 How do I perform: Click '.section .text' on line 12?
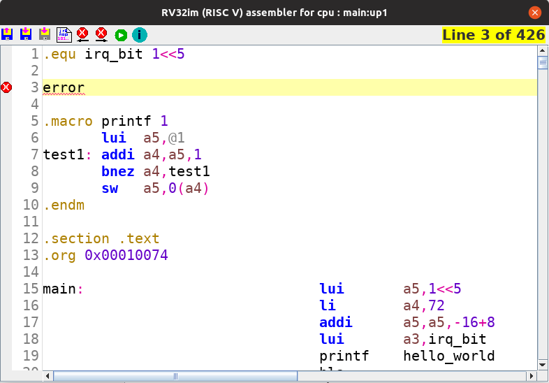[101, 238]
